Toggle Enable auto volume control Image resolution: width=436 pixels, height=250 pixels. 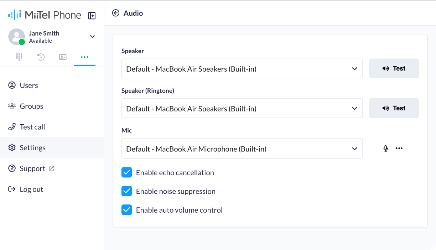tap(126, 210)
